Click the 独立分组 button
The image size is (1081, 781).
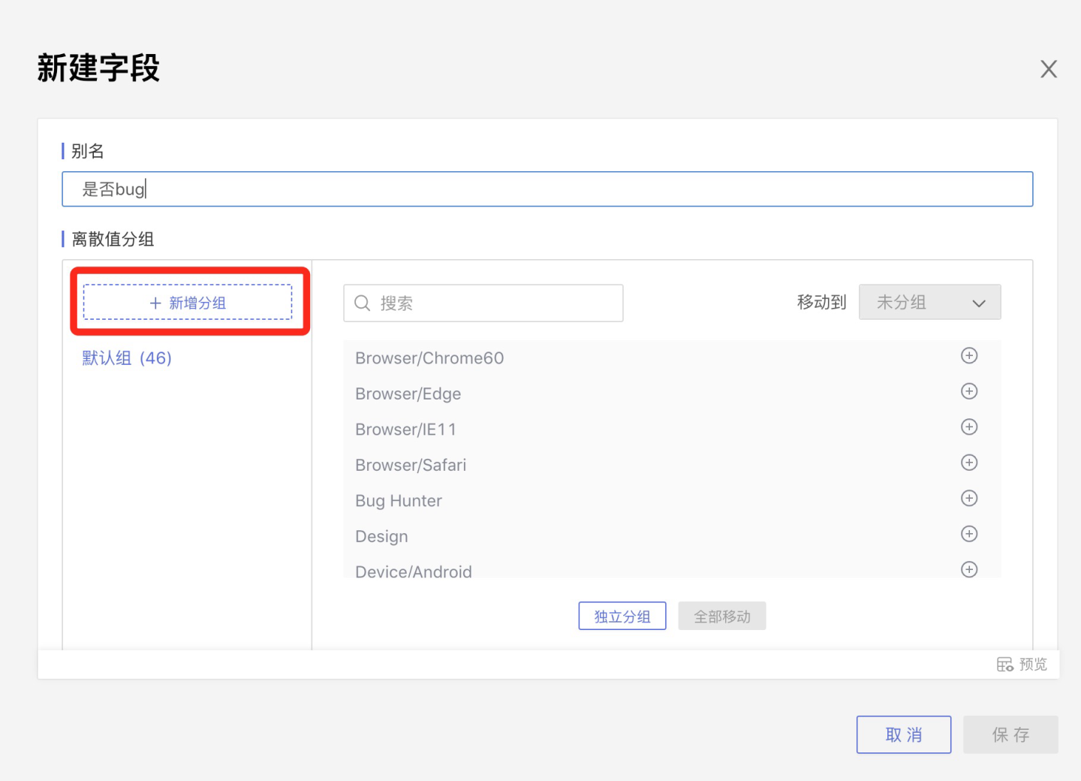(622, 617)
